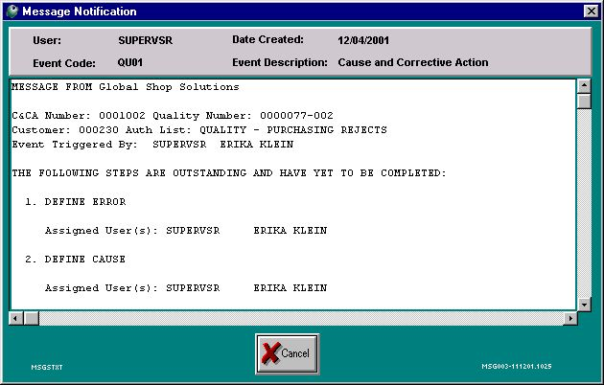Click the MSG003-111201.1025 version label
Viewport: 604px width, 385px height.
[517, 367]
